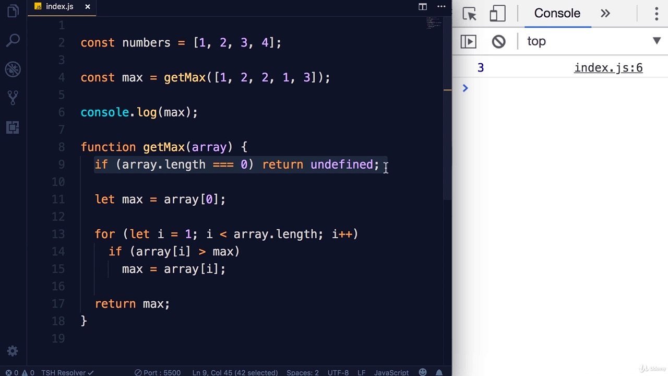Select JavaScript language mode
Image resolution: width=668 pixels, height=376 pixels.
[x=391, y=372]
